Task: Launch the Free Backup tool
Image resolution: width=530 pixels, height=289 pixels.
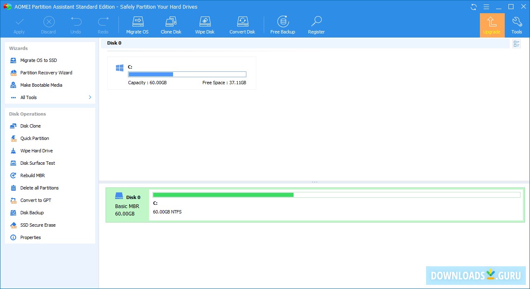Action: point(282,24)
